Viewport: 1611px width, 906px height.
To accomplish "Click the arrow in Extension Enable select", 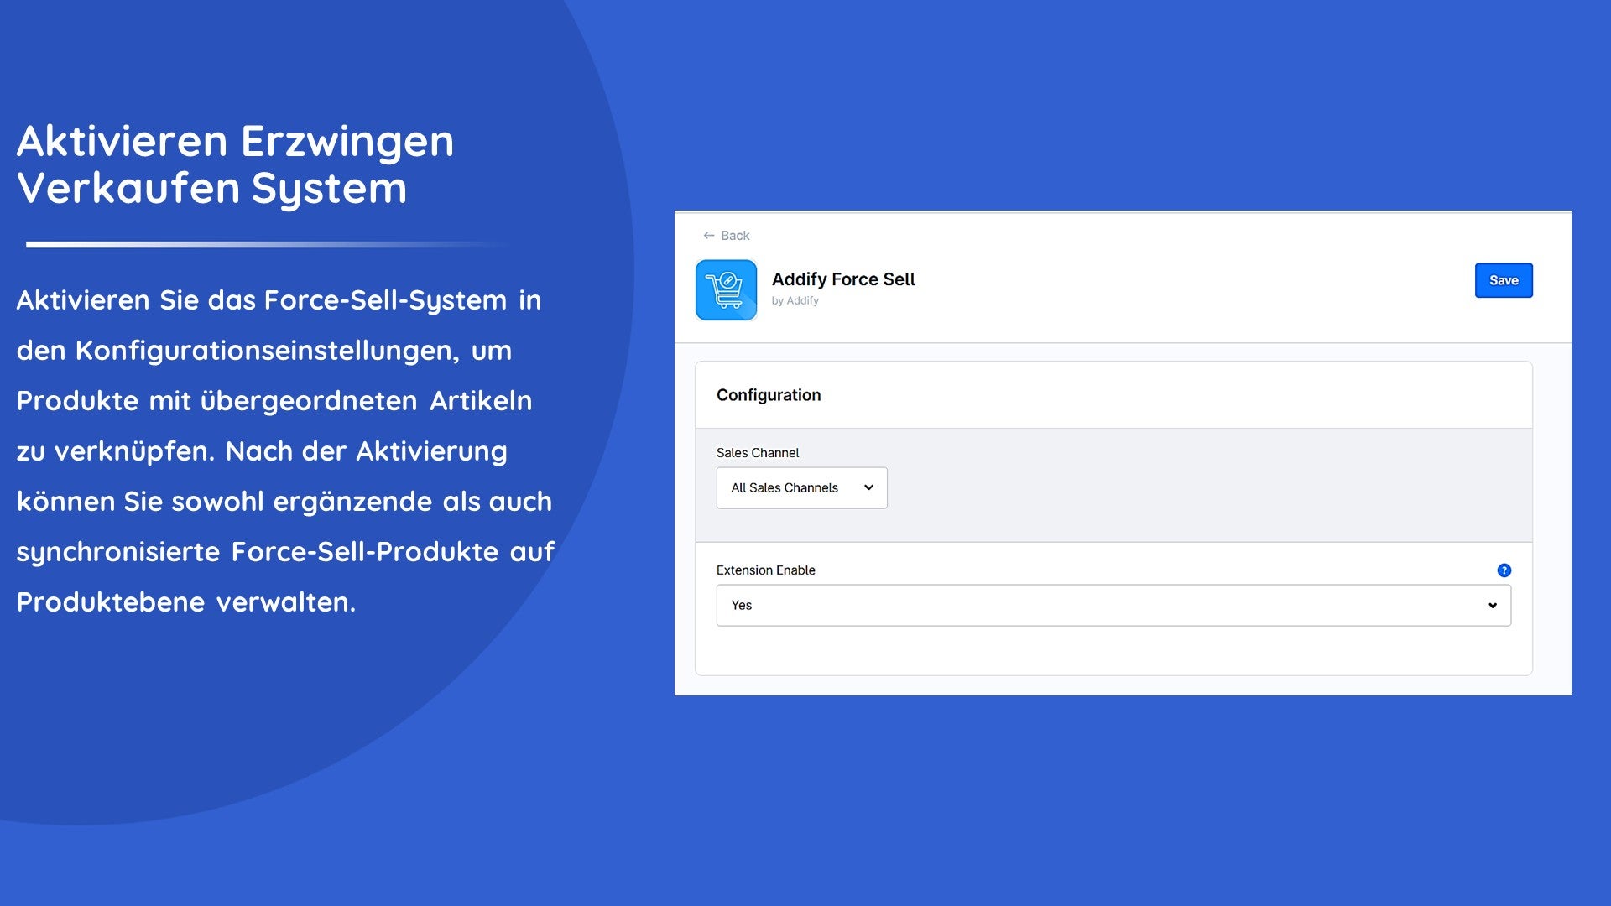I will click(x=1492, y=606).
